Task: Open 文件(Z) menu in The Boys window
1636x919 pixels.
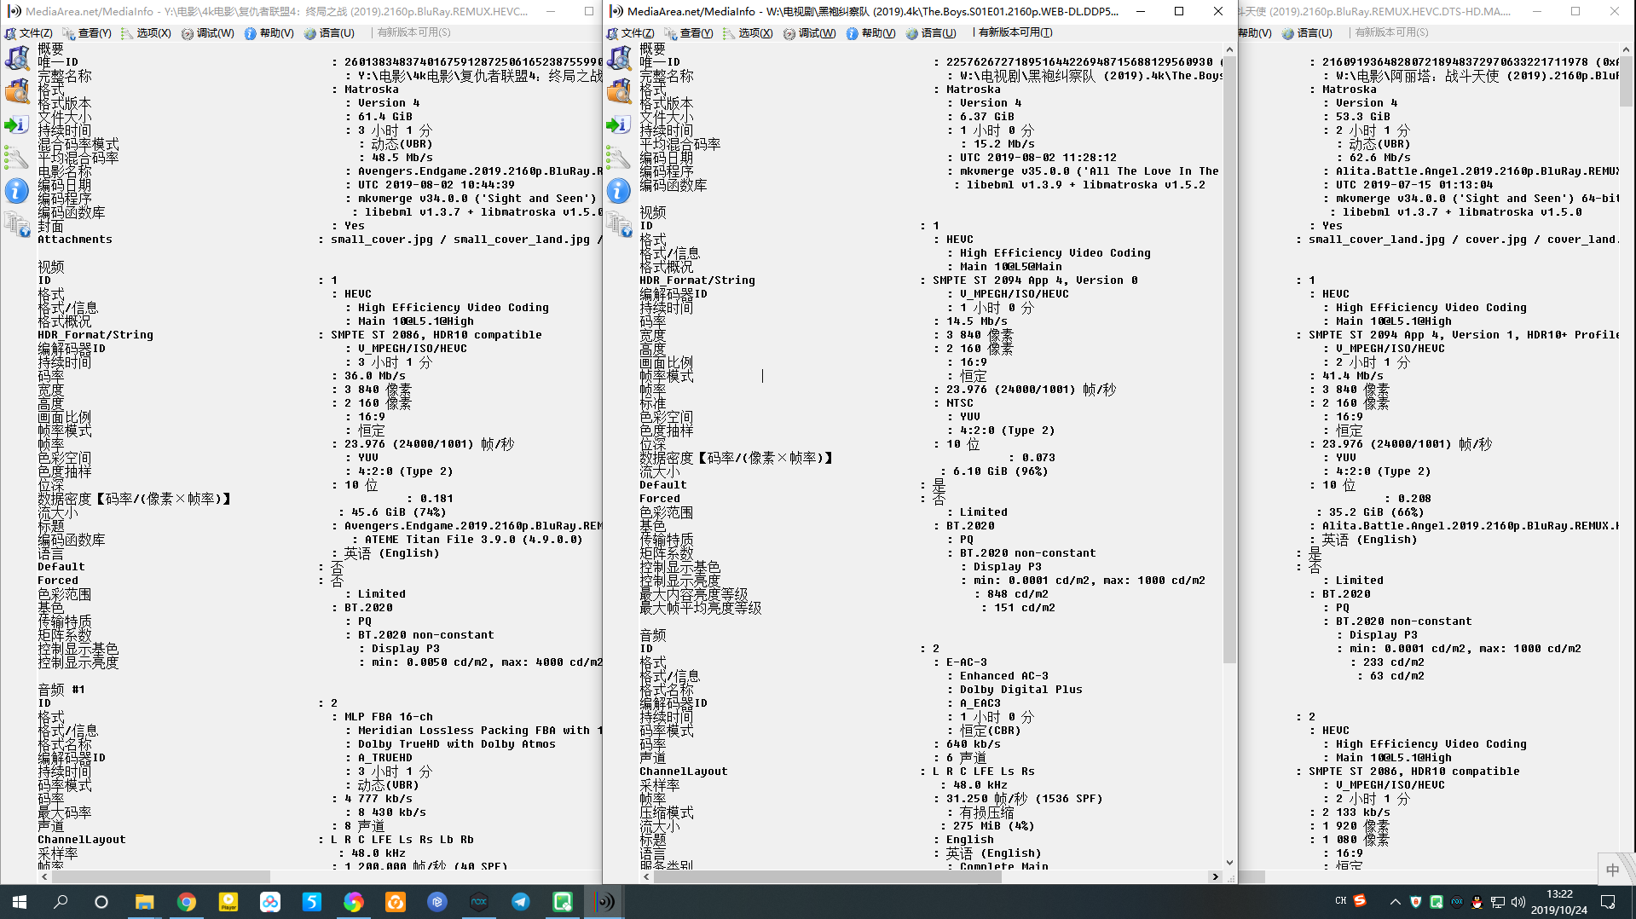Action: [631, 33]
